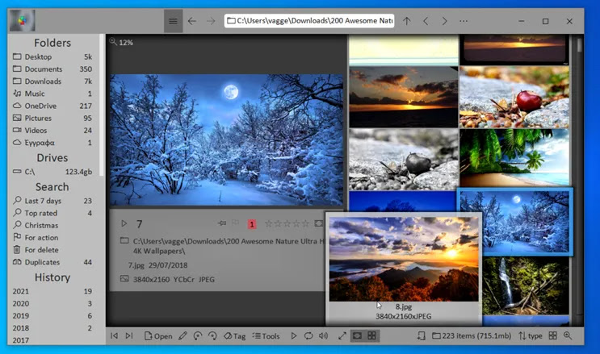The image size is (600, 354).
Task: Pin the info panel
Action: point(221,223)
